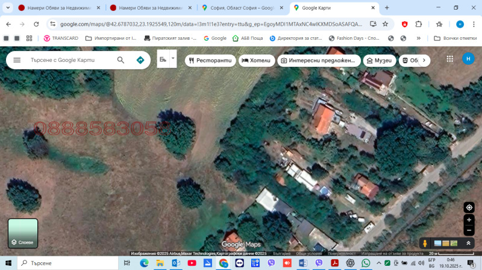Toggle map layers via Слоеве thumbnail
Viewport: 482px width, 270px height.
click(x=23, y=233)
